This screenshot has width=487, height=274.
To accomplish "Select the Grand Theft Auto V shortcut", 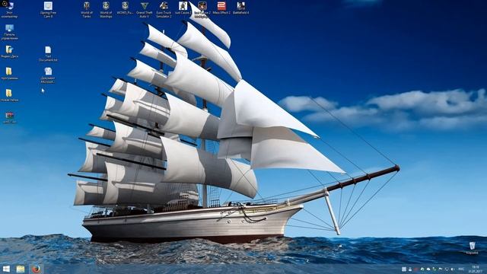I will coord(145,9).
